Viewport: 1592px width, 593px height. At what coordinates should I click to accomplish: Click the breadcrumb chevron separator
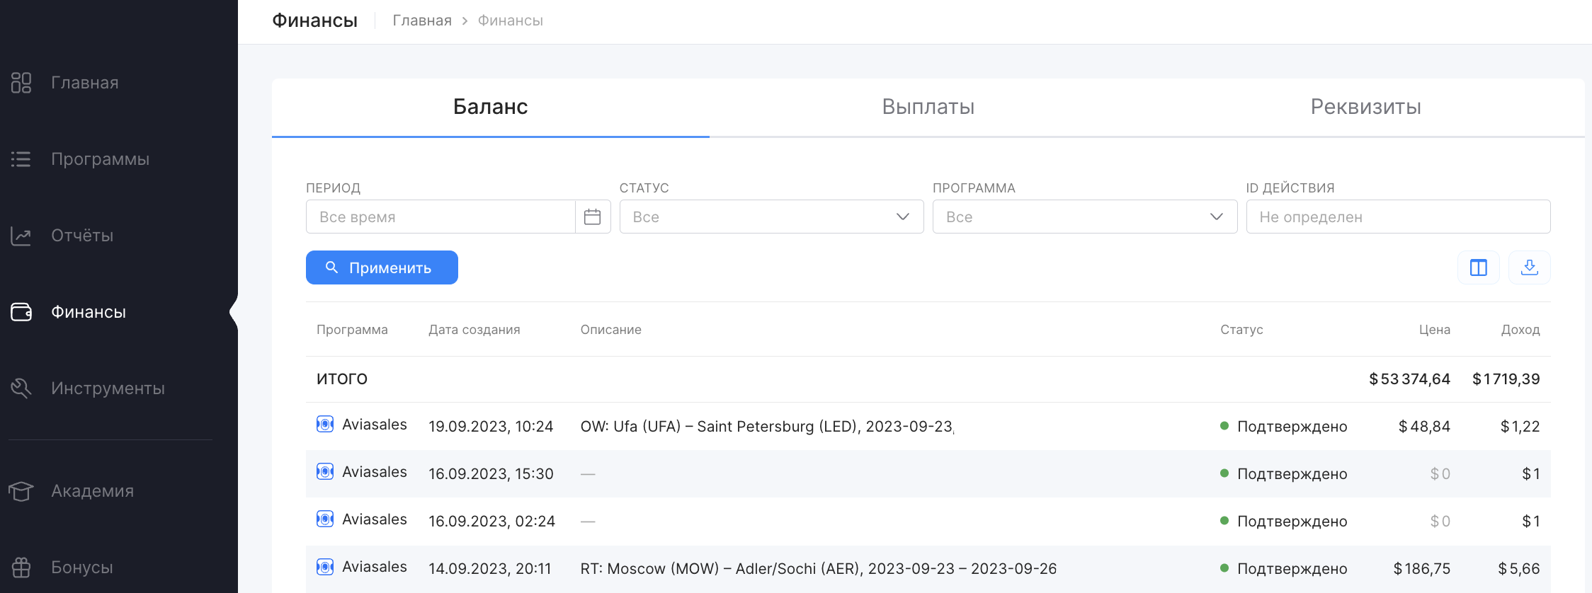(465, 21)
